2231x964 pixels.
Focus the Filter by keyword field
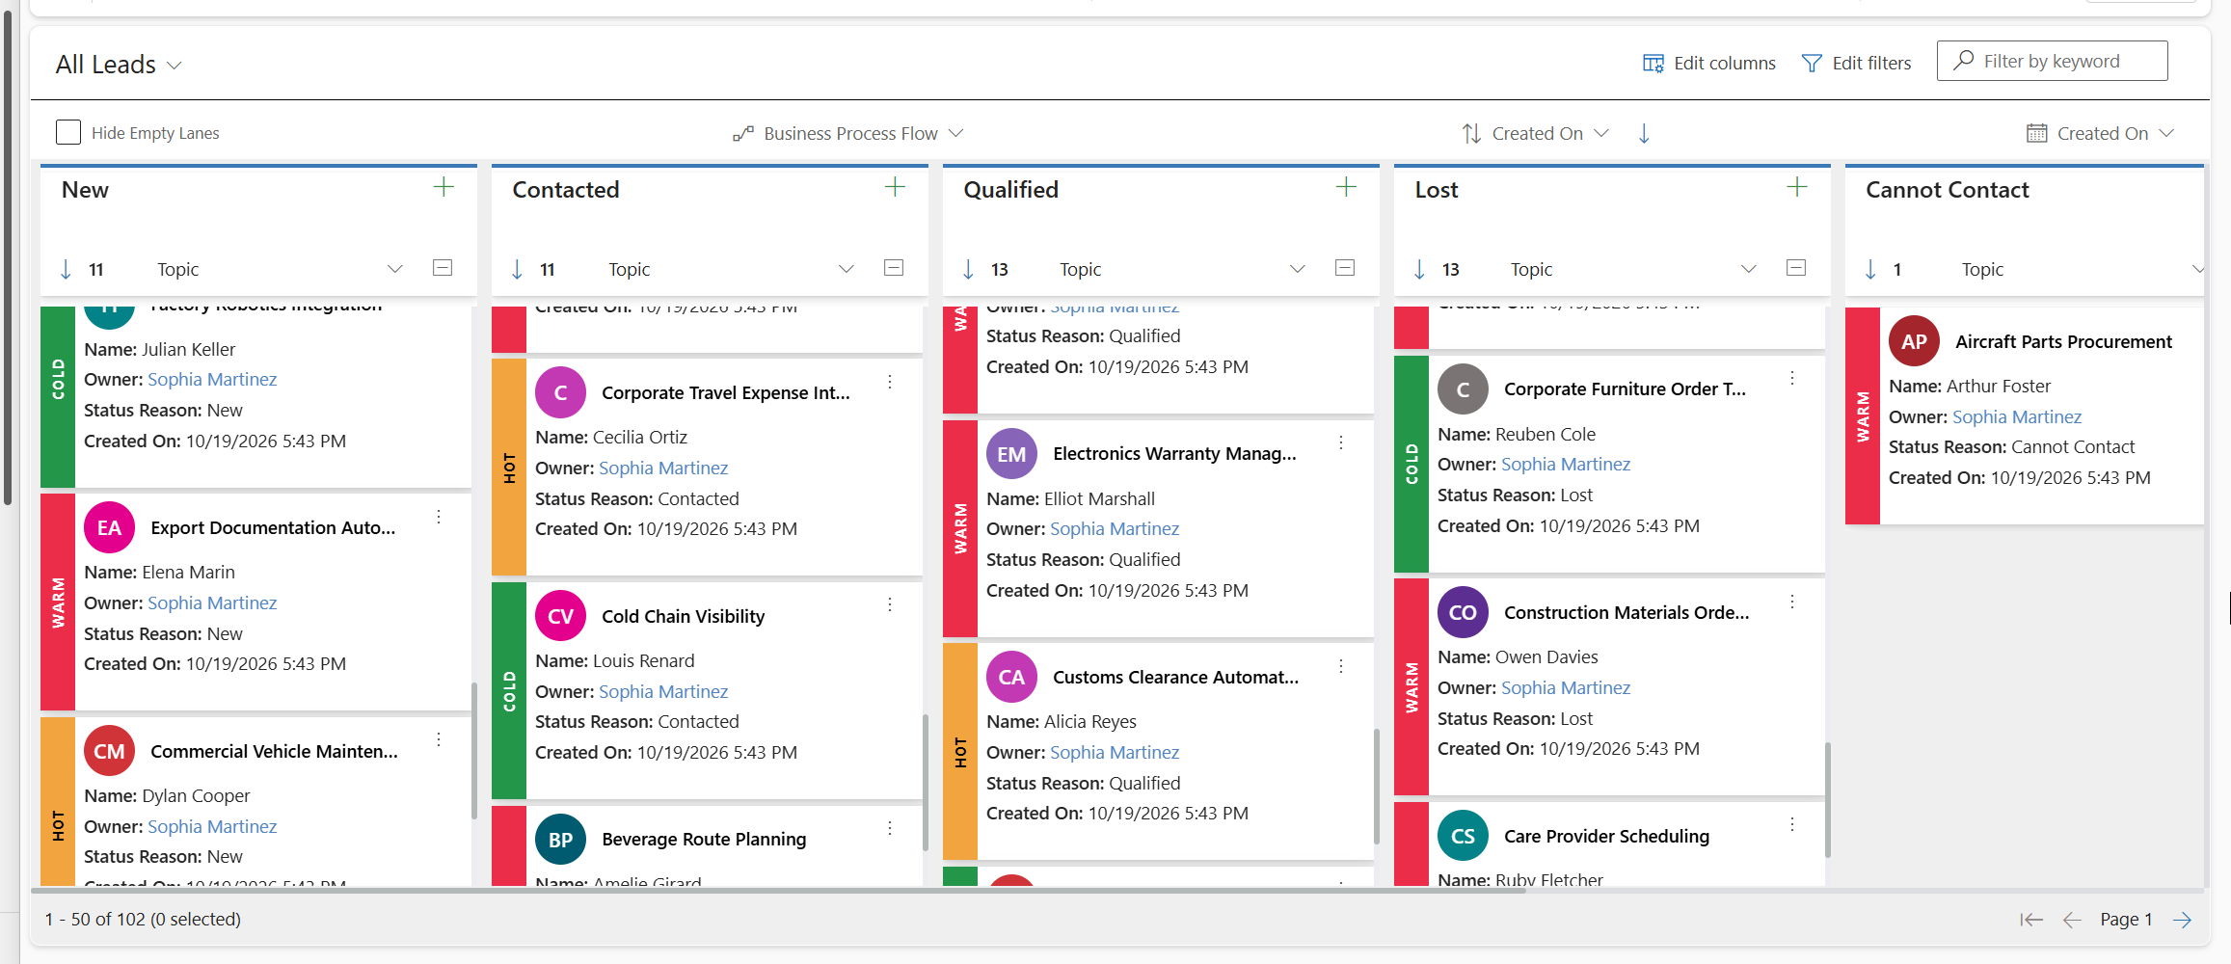pyautogui.click(x=2052, y=61)
